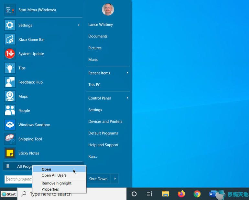Open Task View on the taskbar
The image size is (249, 200).
[x=149, y=194]
